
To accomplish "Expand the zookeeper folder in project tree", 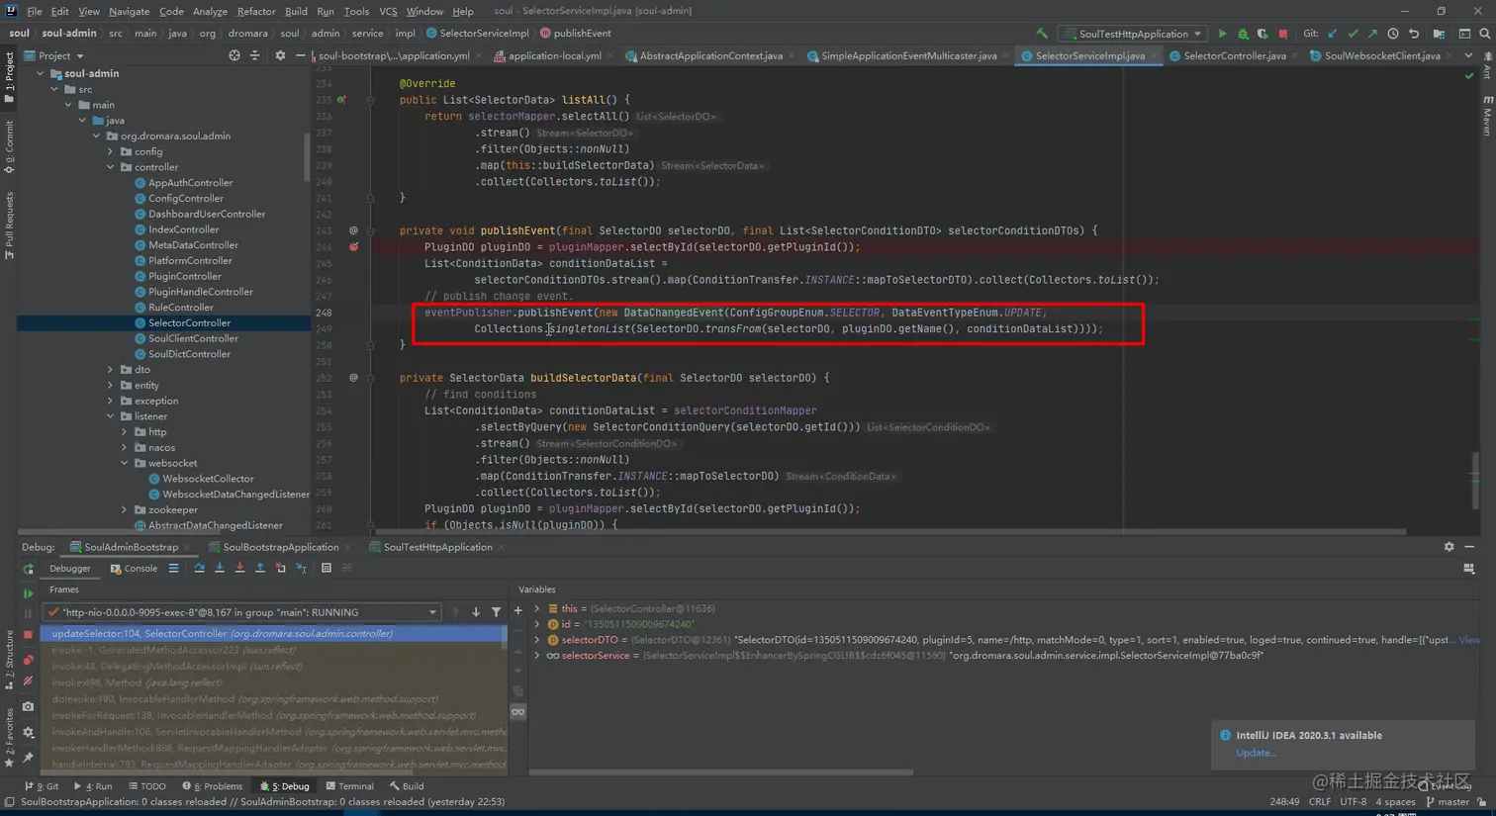I will 125,510.
